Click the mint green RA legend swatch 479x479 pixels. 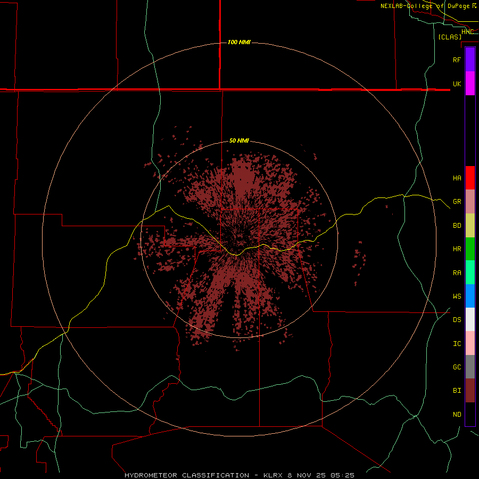click(x=470, y=272)
